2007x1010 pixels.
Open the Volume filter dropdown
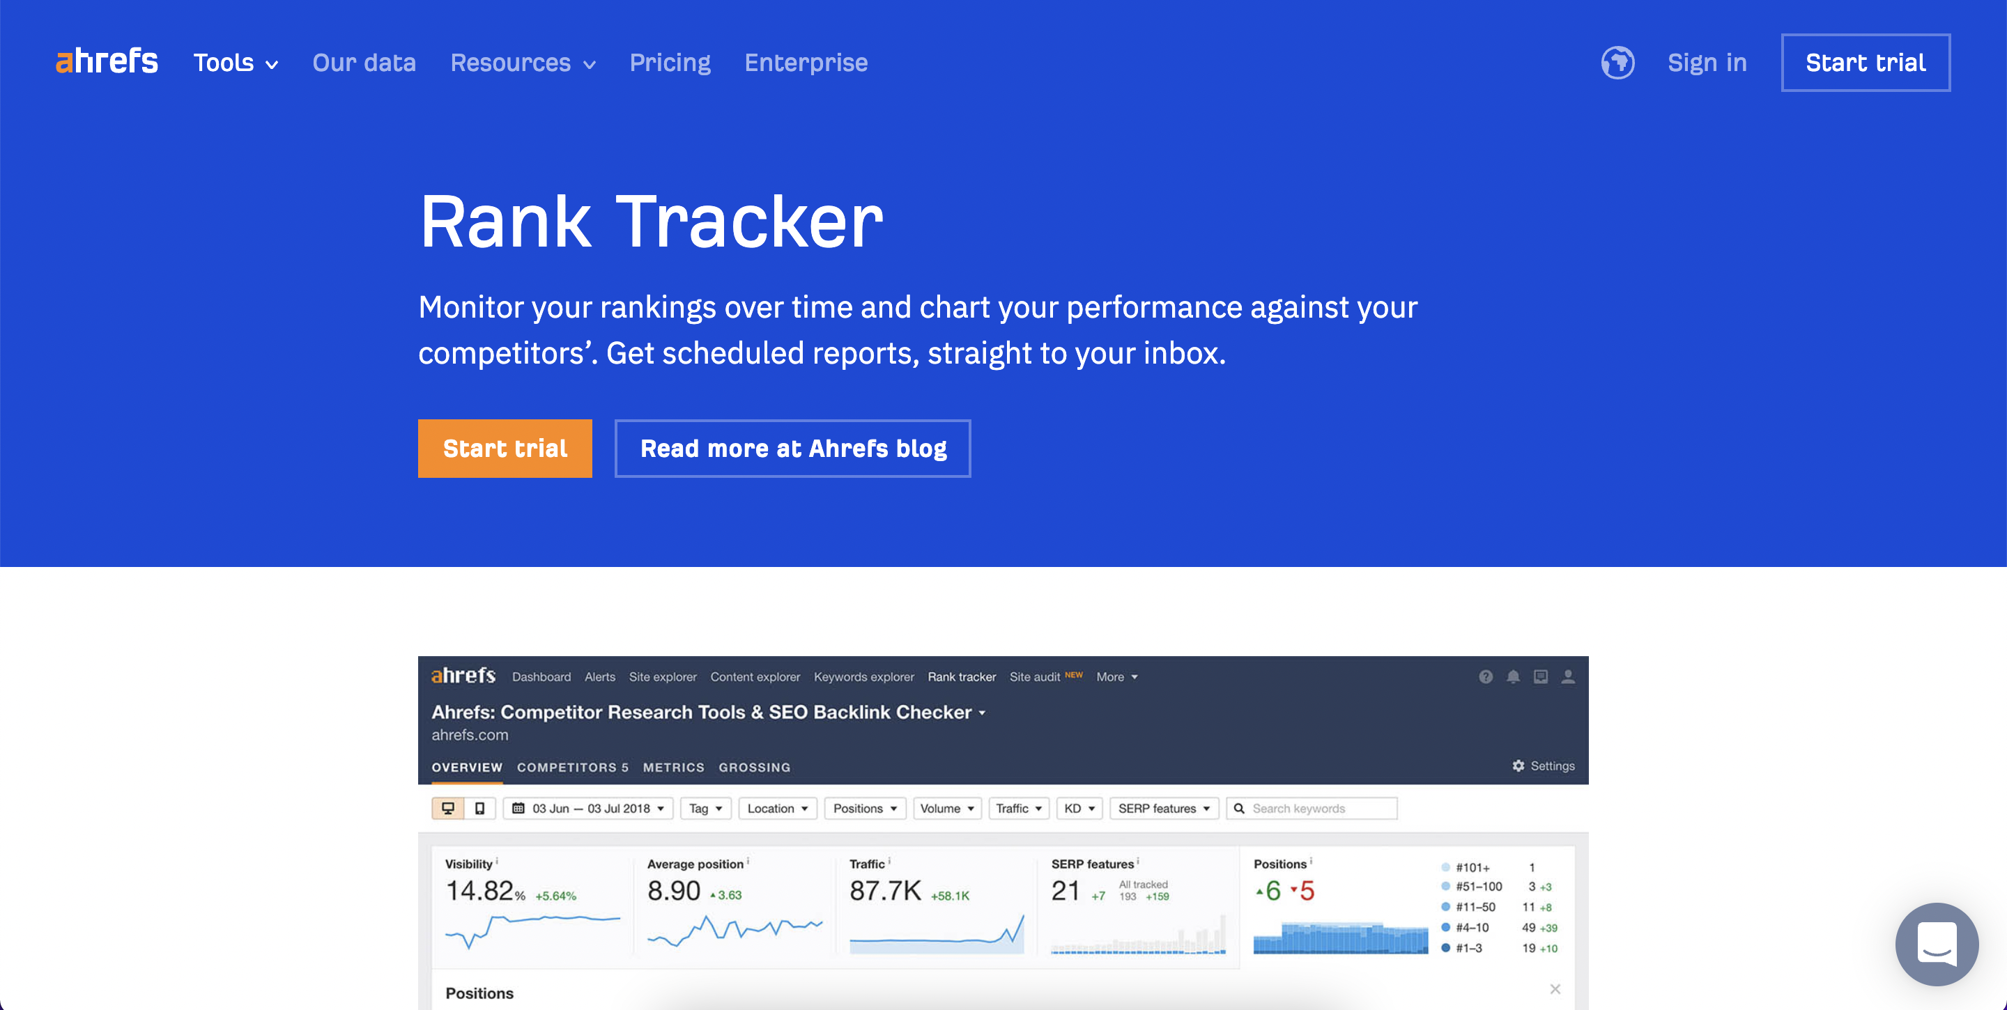[948, 808]
